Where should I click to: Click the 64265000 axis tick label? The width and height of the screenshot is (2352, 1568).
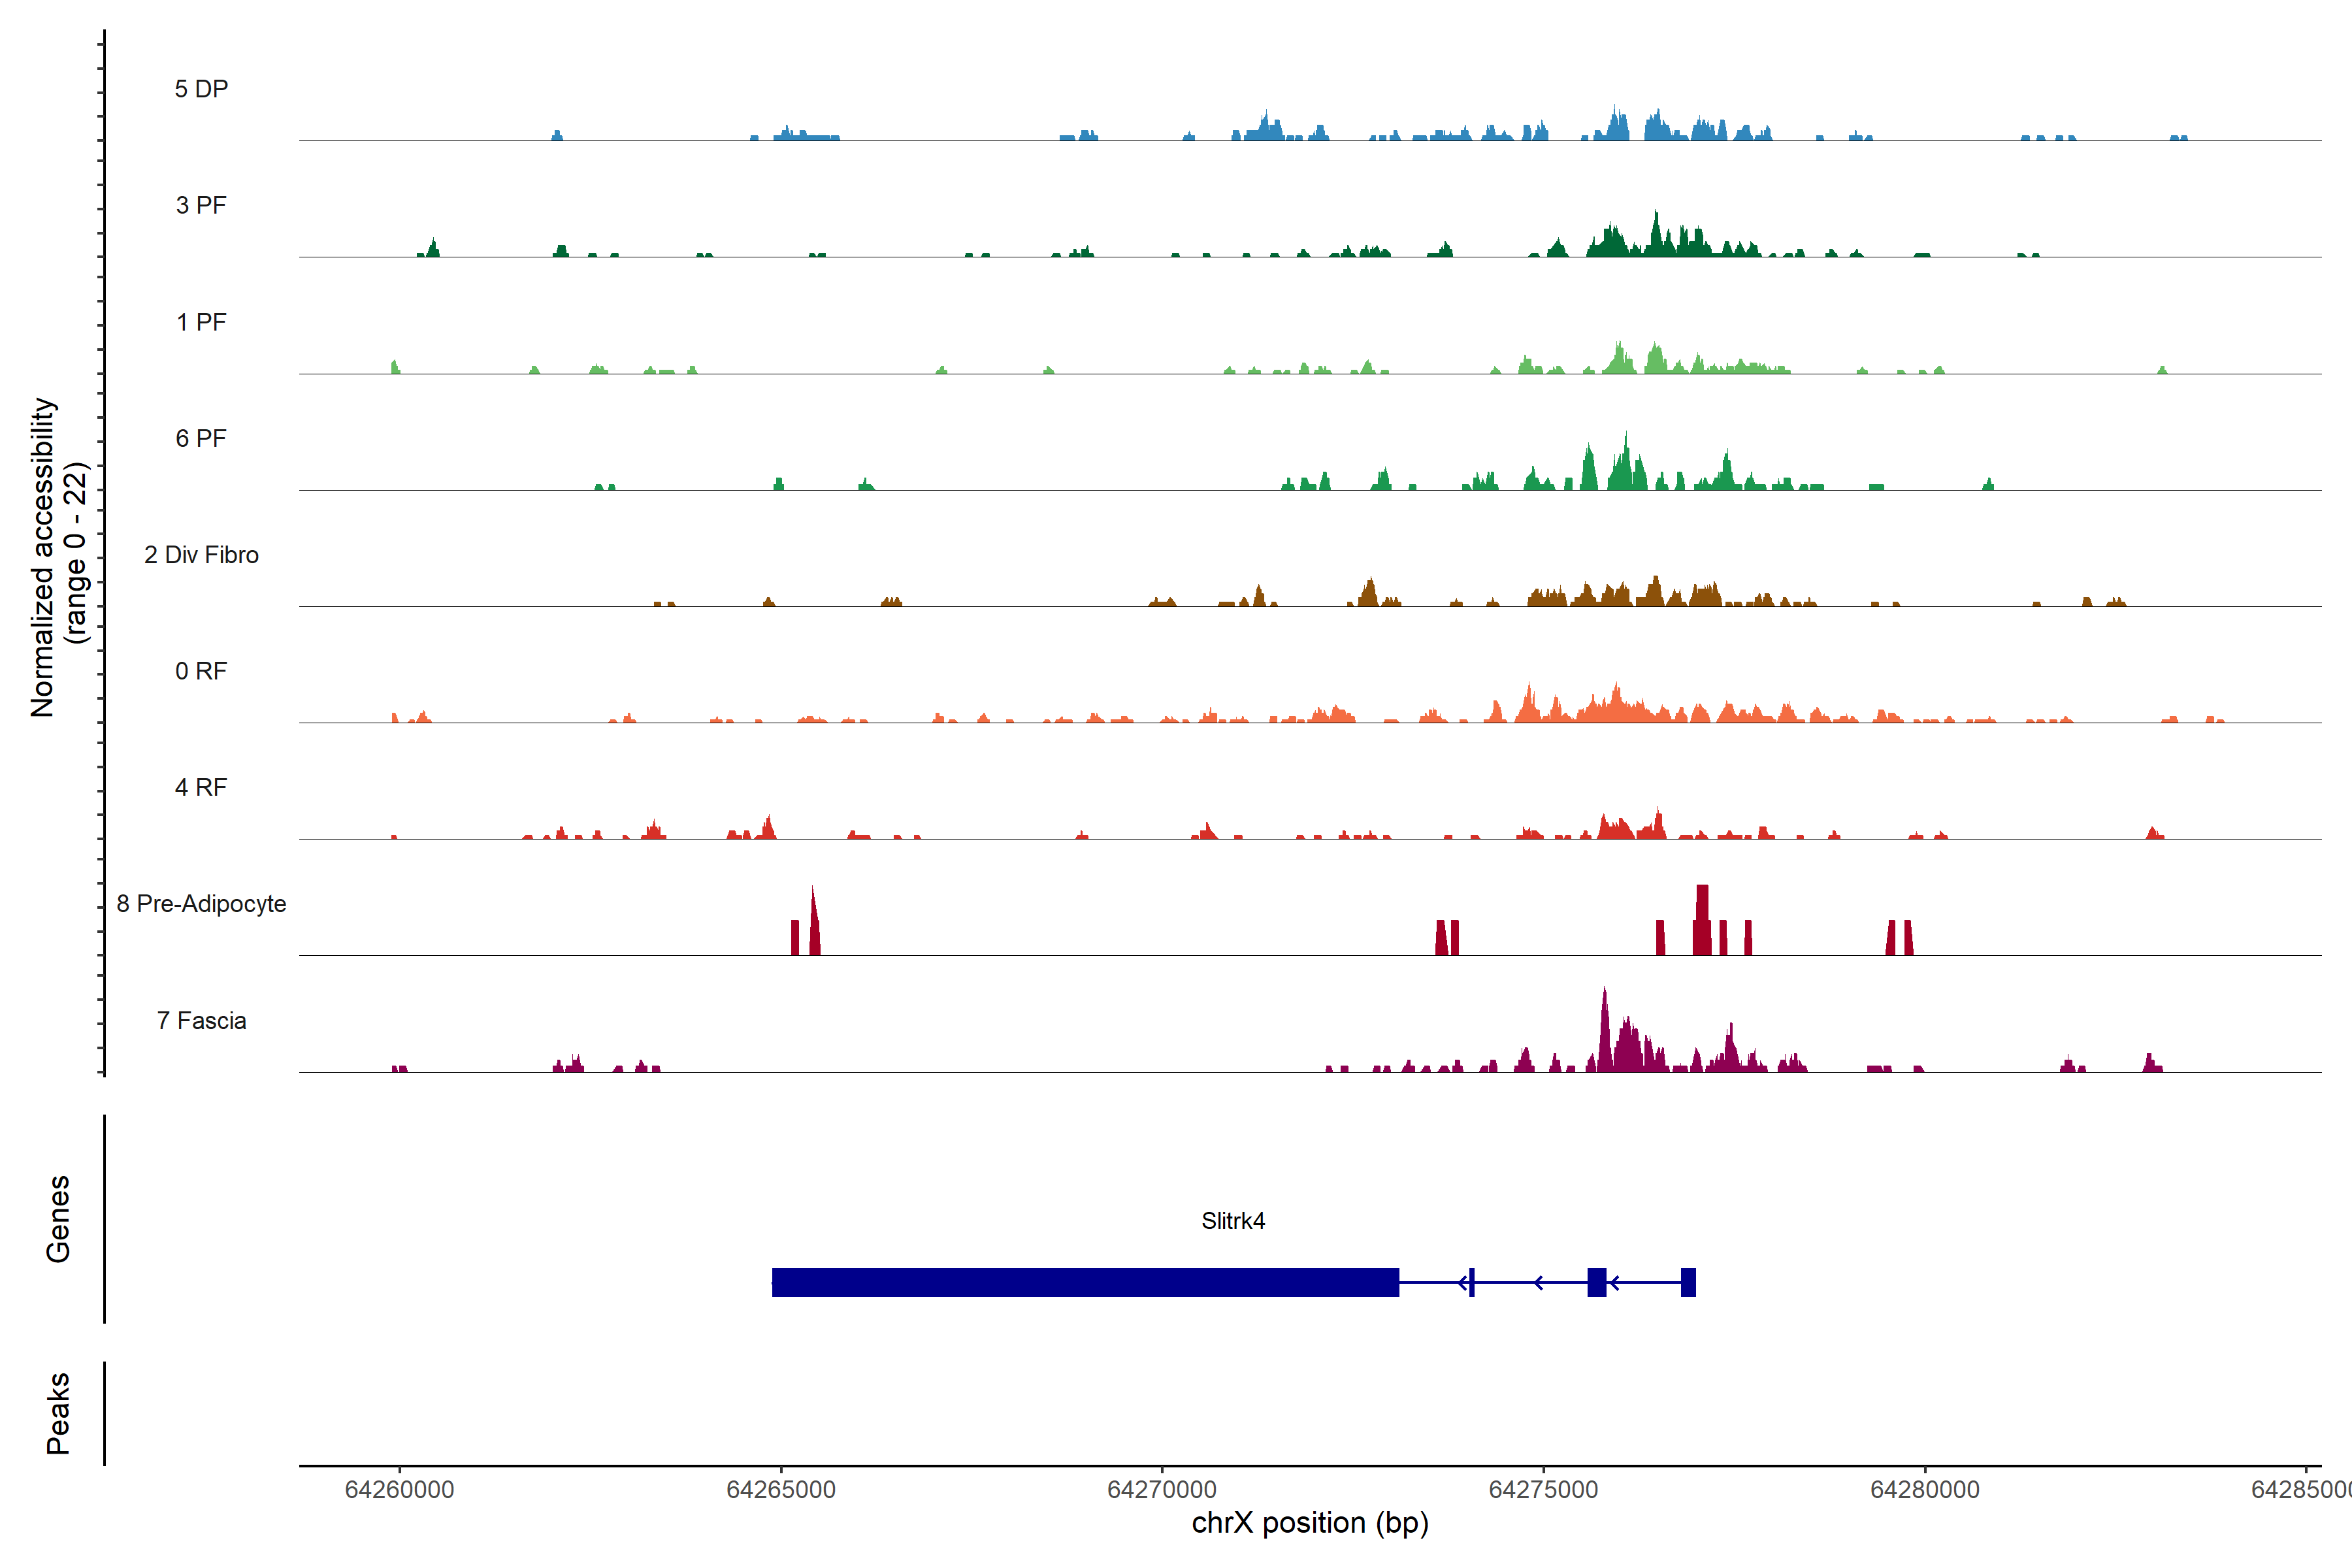(780, 1490)
